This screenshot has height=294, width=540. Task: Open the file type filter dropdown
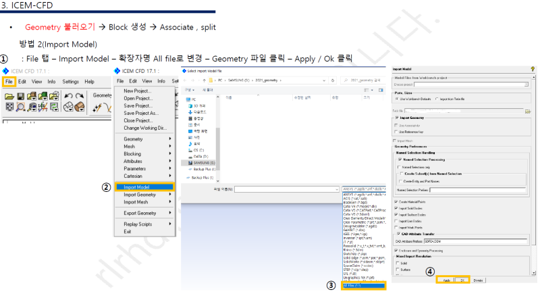pos(364,189)
